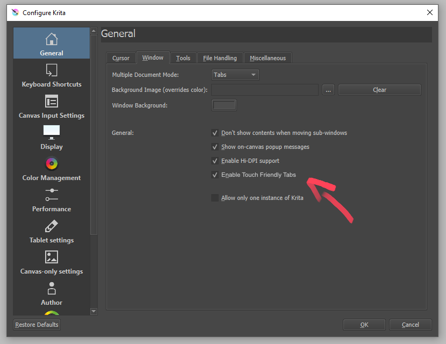Open the Miscellaneous tab
The width and height of the screenshot is (446, 344).
(268, 58)
